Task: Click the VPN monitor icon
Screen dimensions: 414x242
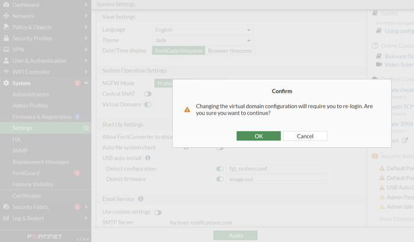Action: click(x=6, y=49)
